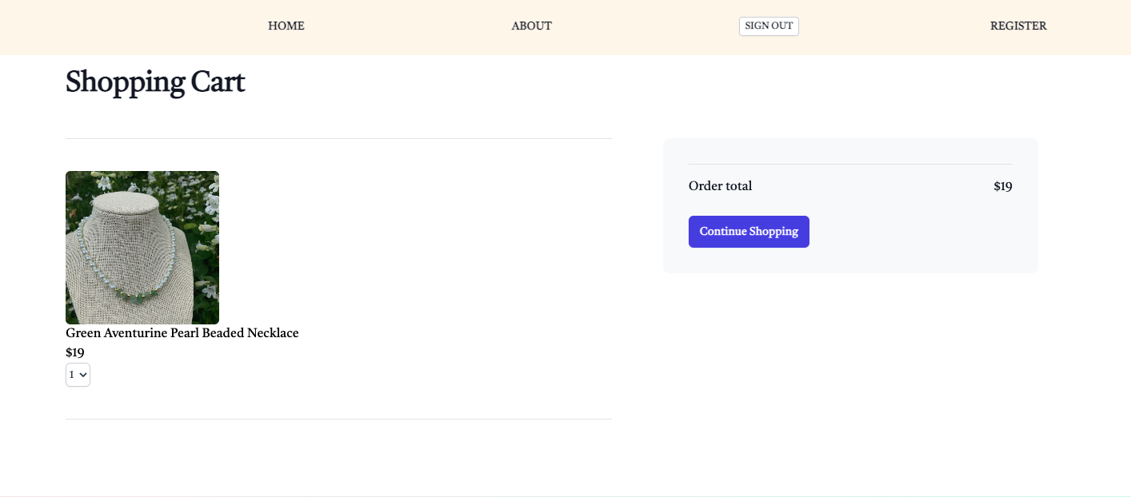Open the Green Aventurine Pearl Beaded Necklace listing

182,333
